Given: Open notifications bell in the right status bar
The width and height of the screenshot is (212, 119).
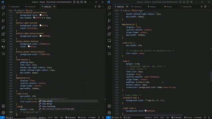Looking at the screenshot, I should coord(209,118).
